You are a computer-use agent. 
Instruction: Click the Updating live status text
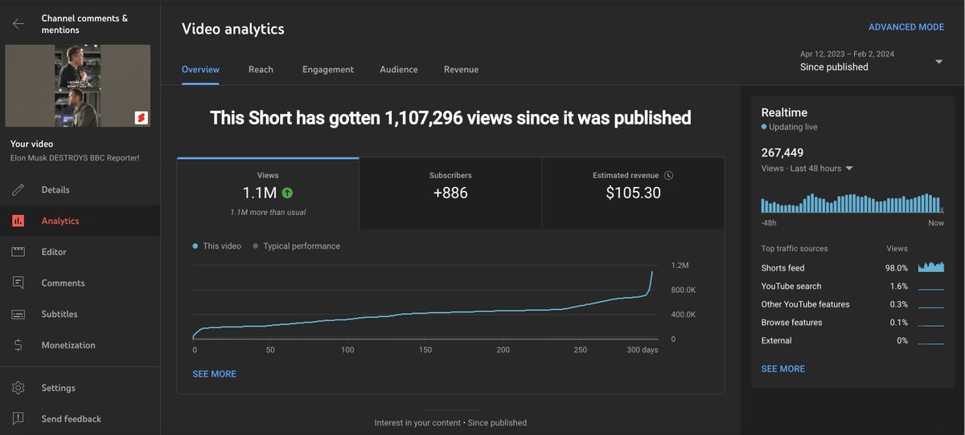click(x=791, y=128)
